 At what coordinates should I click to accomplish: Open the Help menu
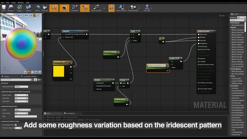coord(27,3)
